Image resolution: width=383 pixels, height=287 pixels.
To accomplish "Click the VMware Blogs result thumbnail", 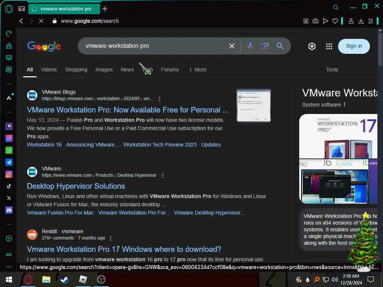I will coord(253,105).
